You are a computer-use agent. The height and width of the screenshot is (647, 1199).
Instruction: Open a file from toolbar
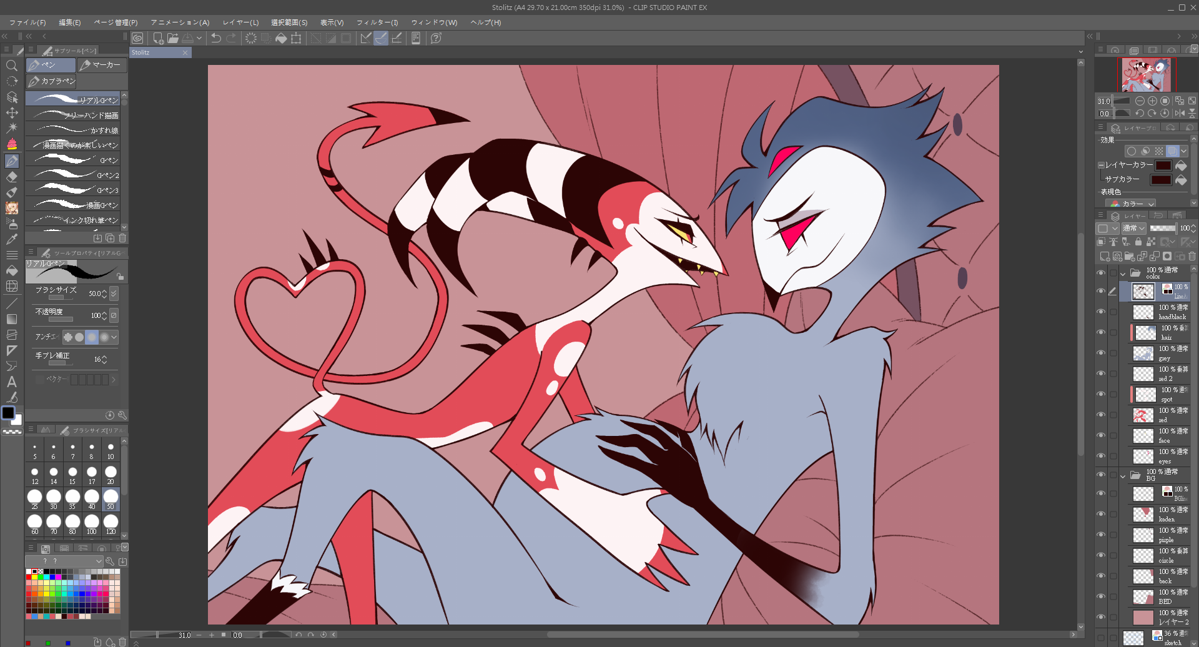point(173,38)
